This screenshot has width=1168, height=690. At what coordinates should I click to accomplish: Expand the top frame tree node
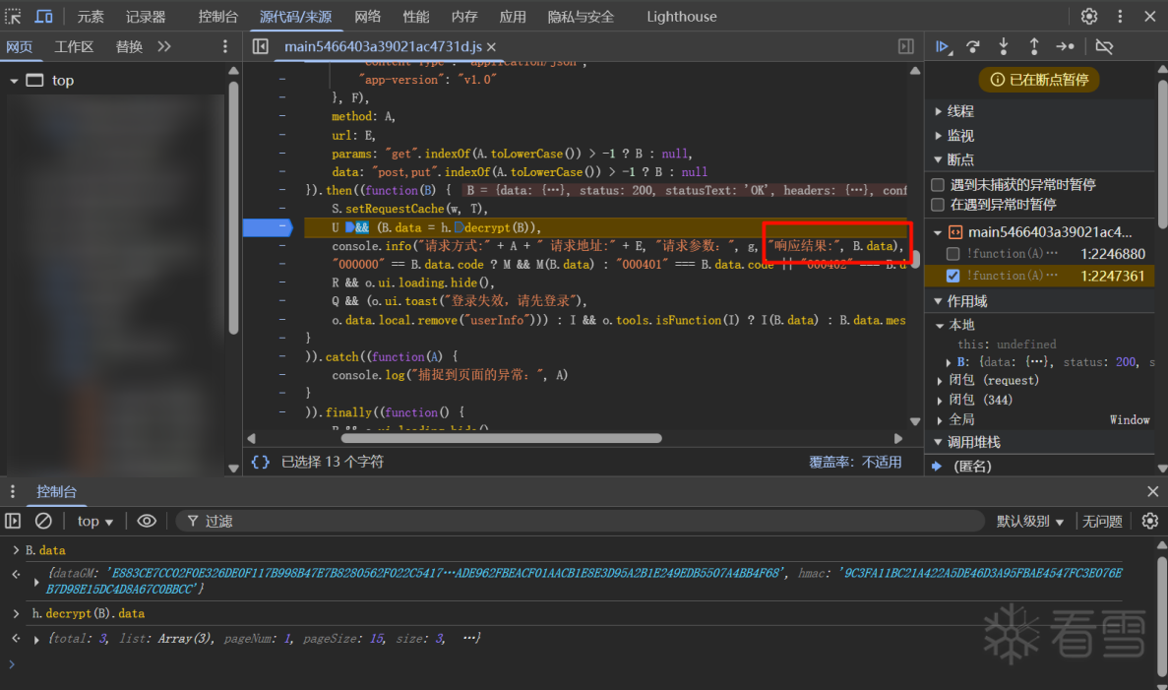pyautogui.click(x=14, y=81)
